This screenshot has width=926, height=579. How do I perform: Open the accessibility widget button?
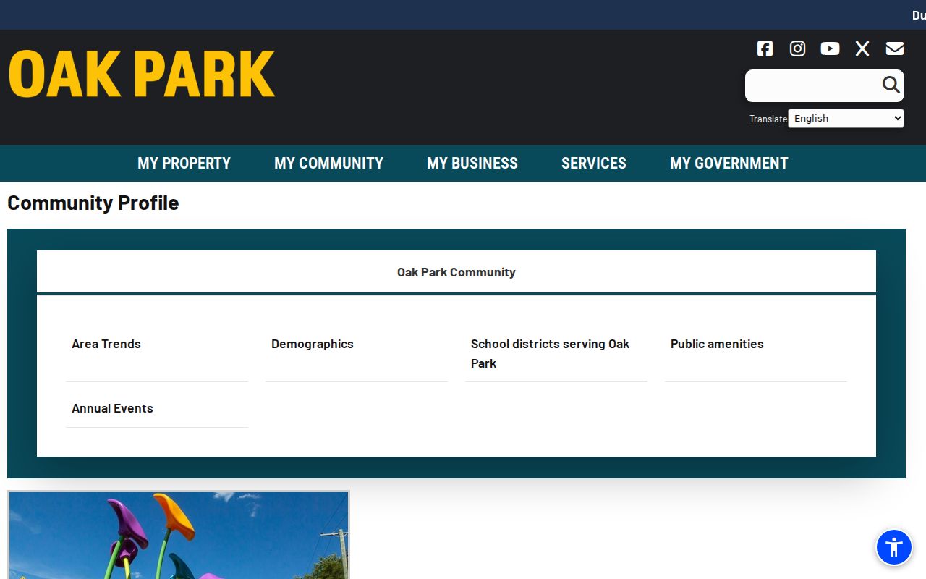coord(894,547)
